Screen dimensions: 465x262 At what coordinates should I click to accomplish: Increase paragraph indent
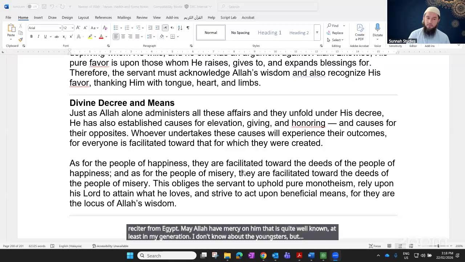pos(157,28)
